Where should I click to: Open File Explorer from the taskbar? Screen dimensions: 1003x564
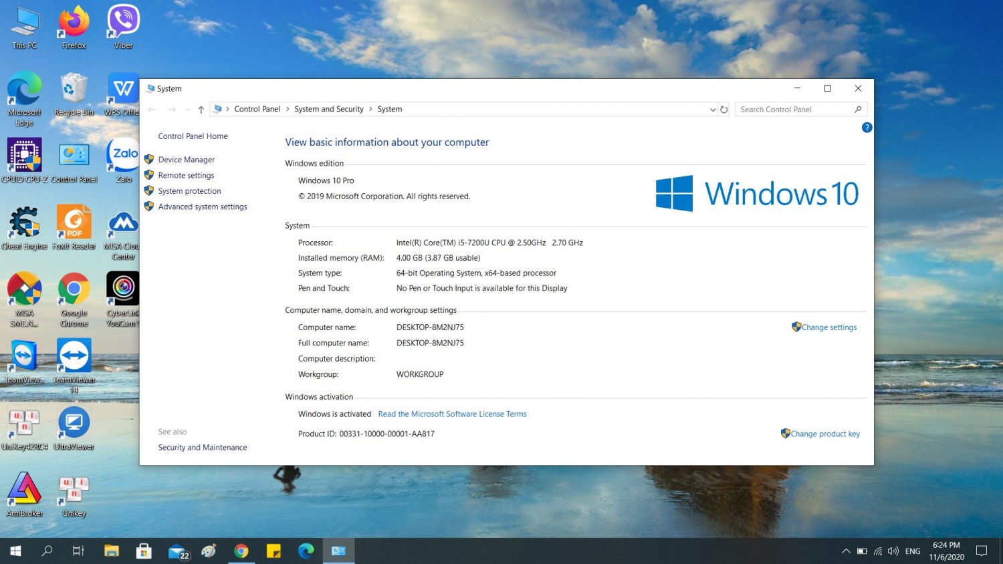coord(111,551)
